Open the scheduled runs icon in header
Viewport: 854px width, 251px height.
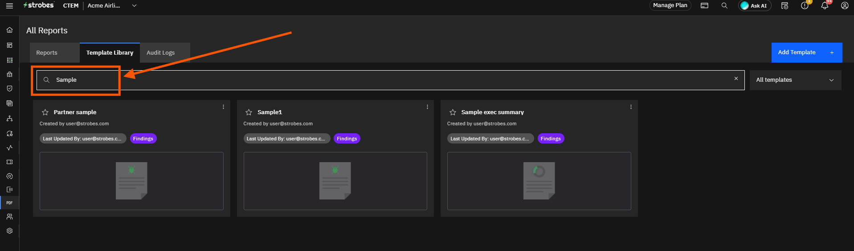pos(785,6)
